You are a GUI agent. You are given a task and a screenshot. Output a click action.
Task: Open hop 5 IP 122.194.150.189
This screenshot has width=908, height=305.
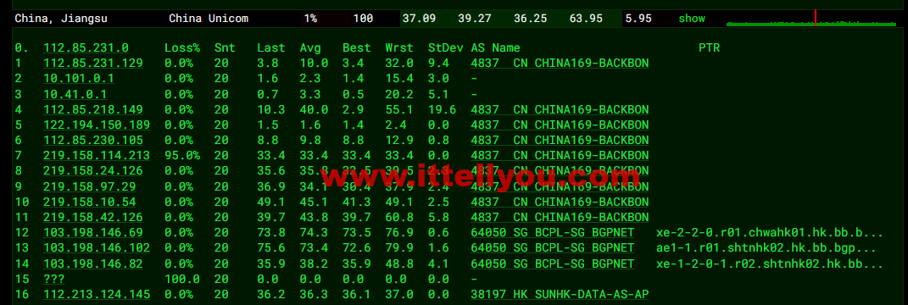(97, 125)
